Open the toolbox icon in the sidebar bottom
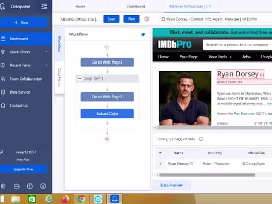 pos(16,186)
